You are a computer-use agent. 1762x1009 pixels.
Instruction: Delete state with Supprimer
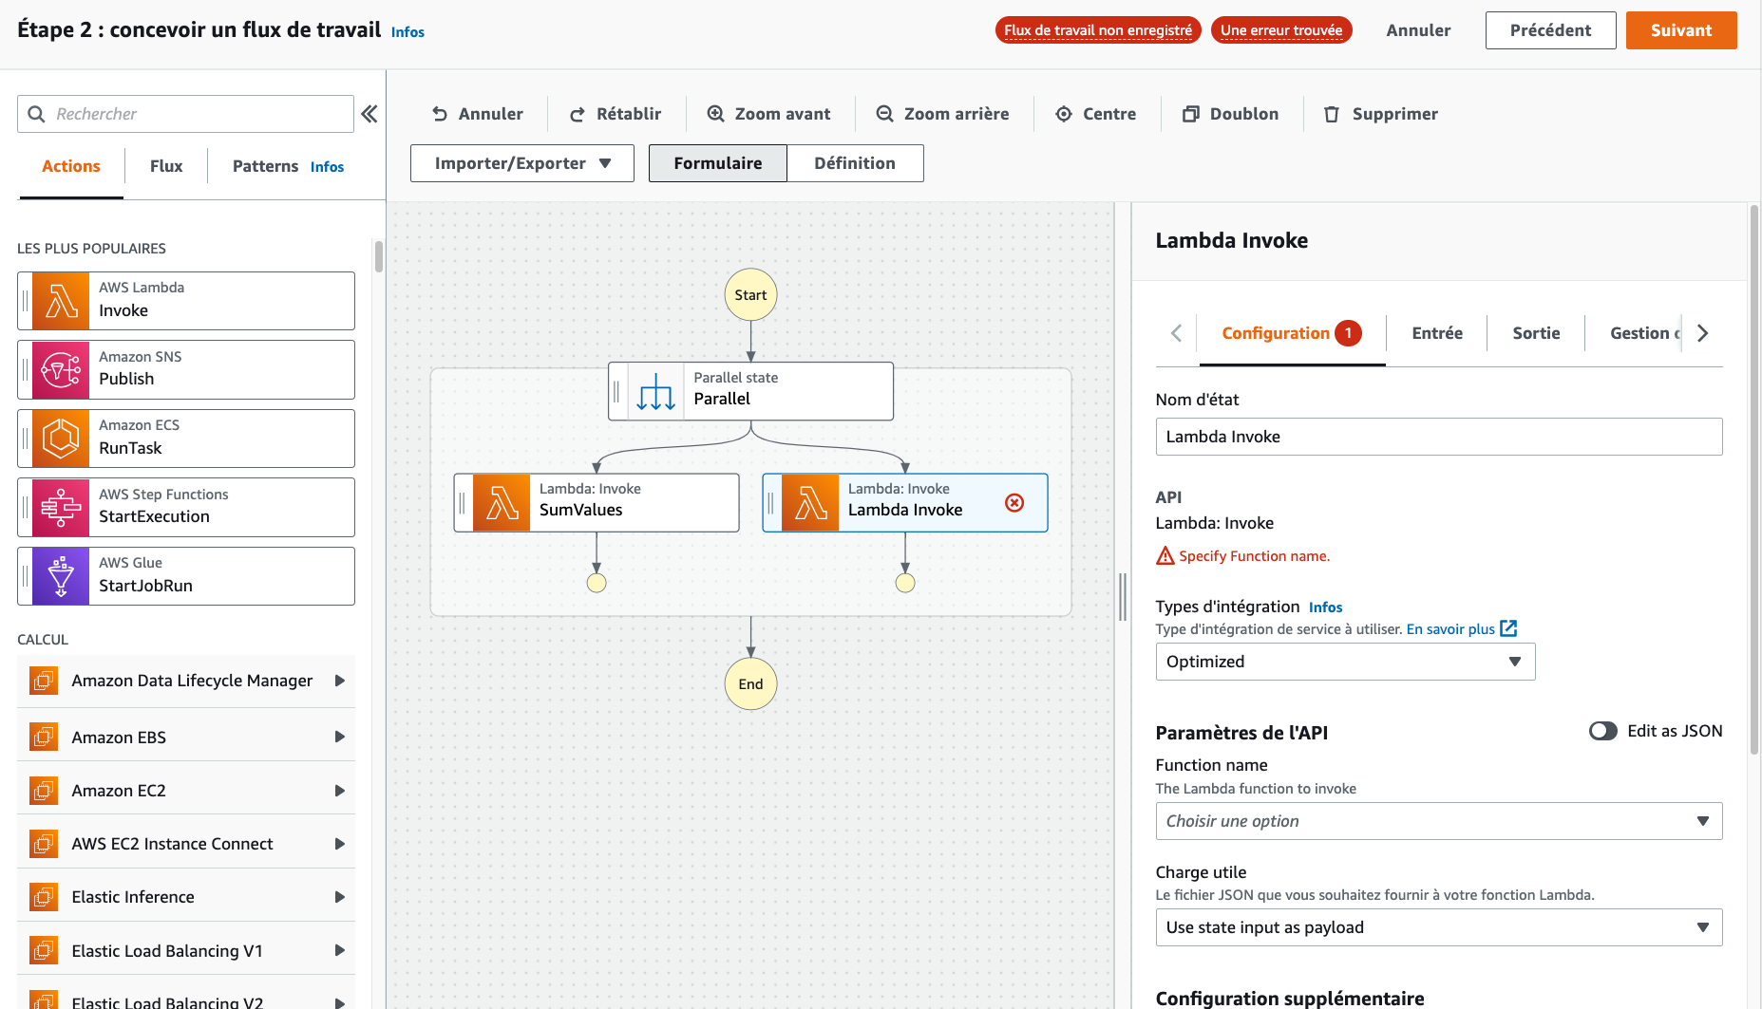click(1381, 114)
